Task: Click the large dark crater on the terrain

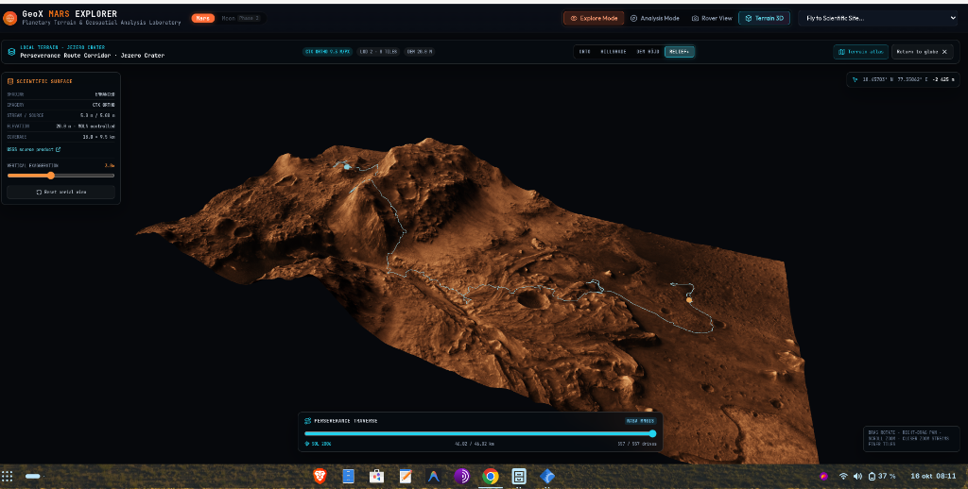Action: pos(532,299)
